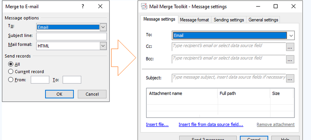
Task: Open the Bcc field browse button
Action: (290, 59)
